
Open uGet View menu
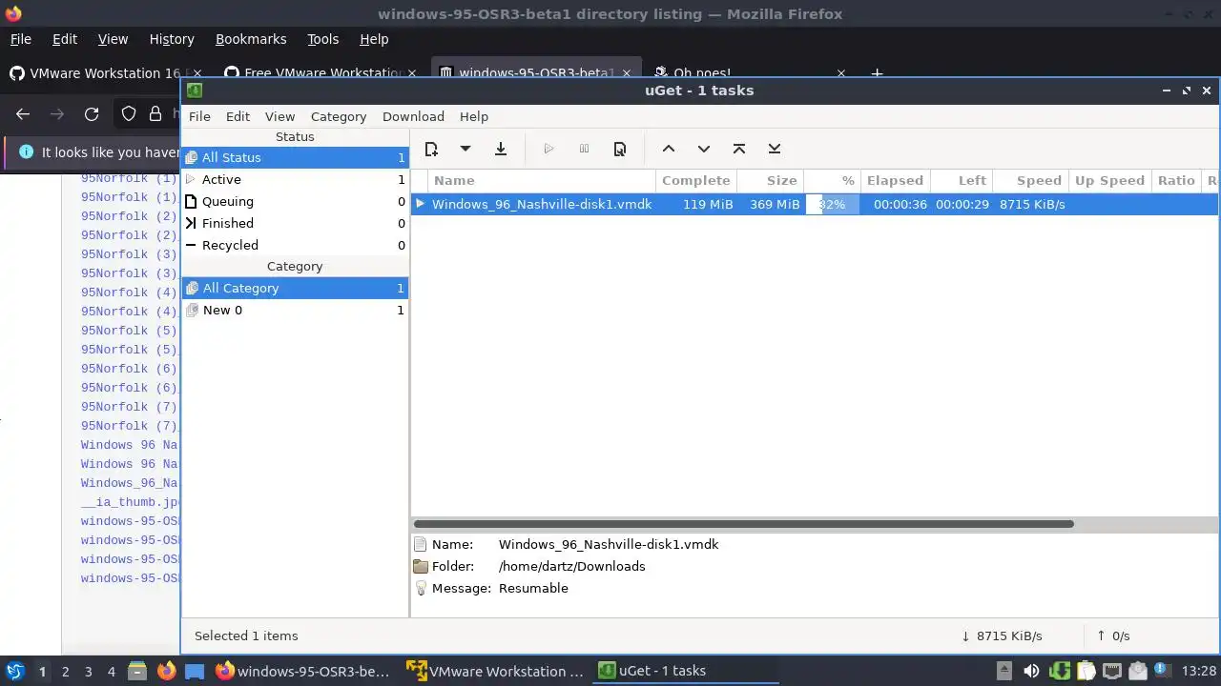[279, 116]
